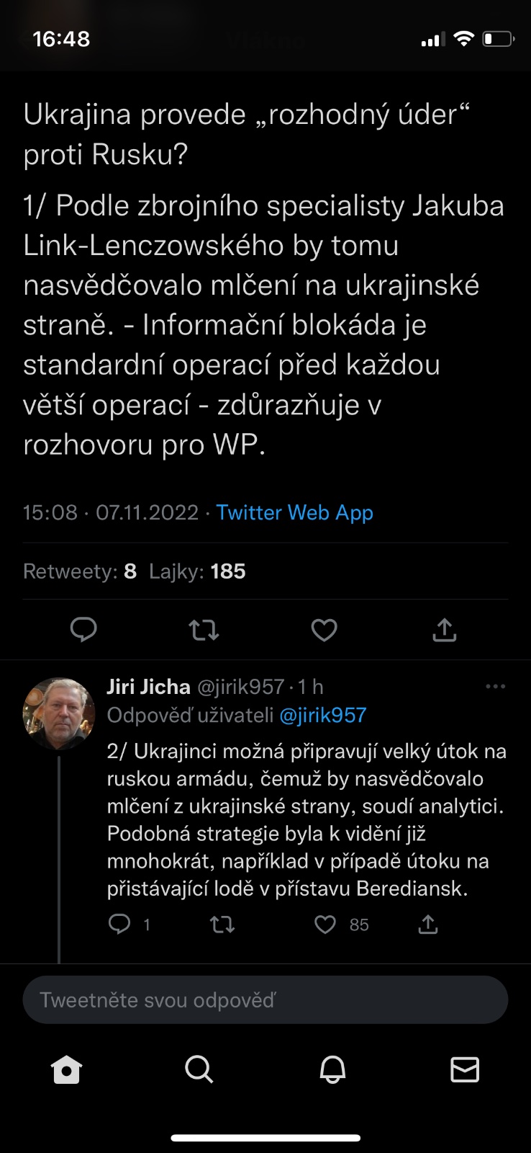Tap the Twitter Web App link
531x1153 pixels.
point(294,512)
